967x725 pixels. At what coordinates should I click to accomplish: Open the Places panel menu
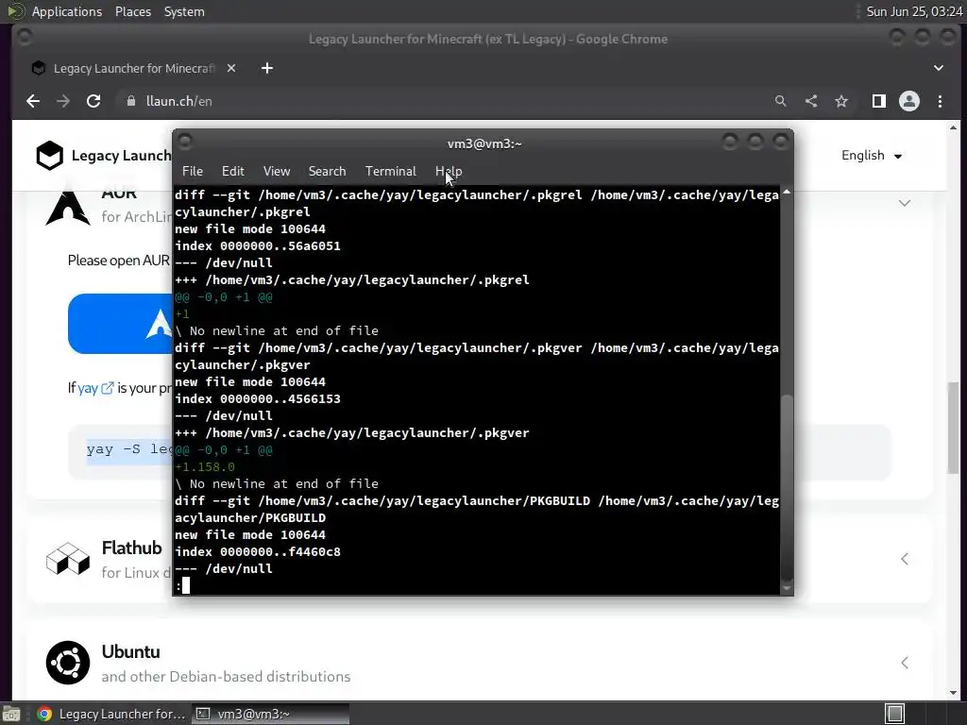132,11
